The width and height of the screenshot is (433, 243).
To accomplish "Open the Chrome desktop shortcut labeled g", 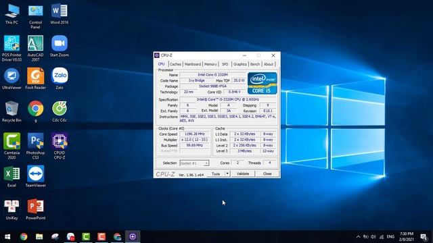I will coord(36,111).
